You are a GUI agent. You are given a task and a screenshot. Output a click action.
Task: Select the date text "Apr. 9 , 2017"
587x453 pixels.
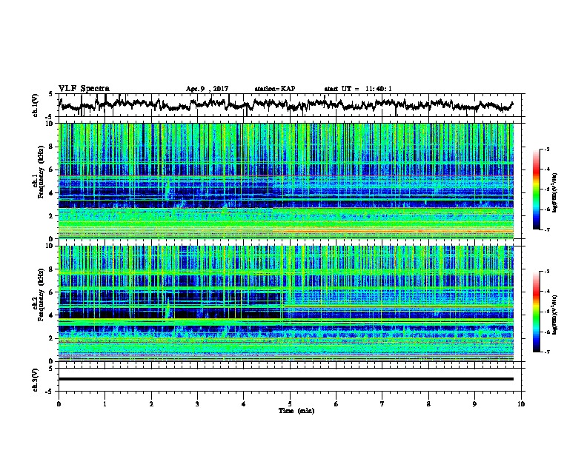coord(207,89)
